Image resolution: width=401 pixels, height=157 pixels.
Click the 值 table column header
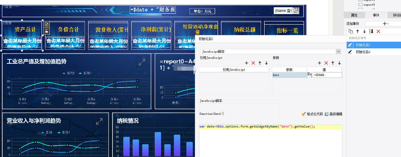(324, 70)
